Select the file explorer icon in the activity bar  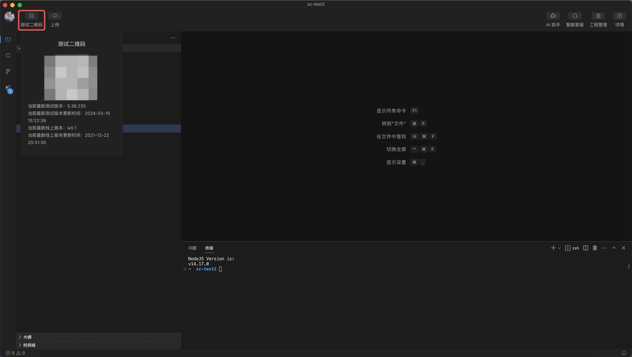point(8,39)
